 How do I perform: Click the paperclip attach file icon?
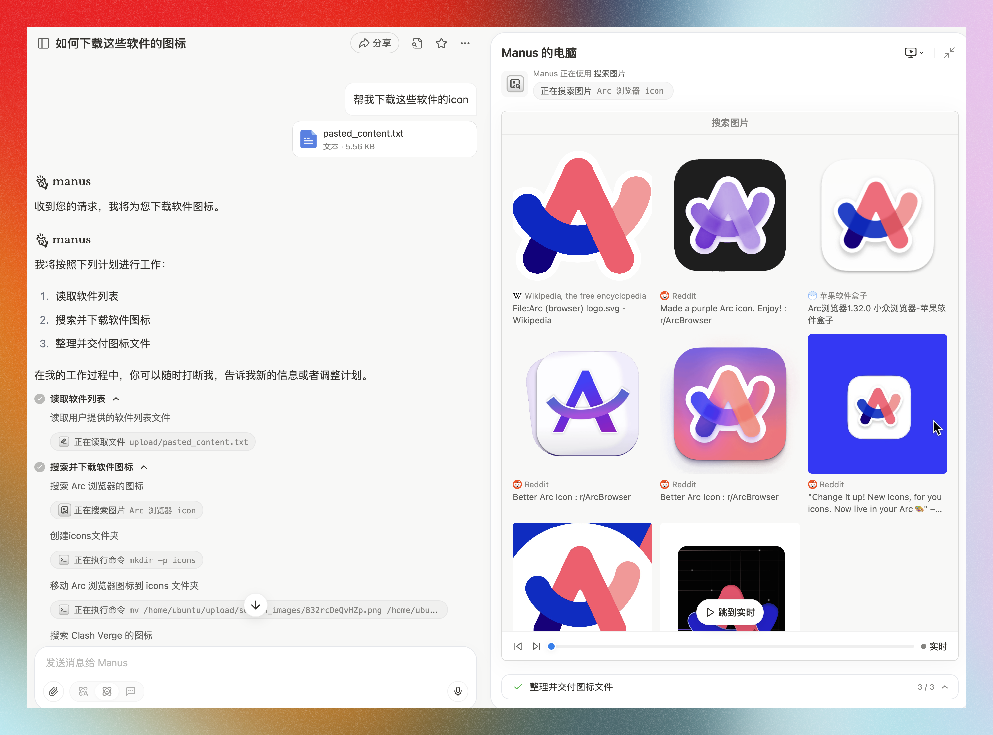point(53,691)
